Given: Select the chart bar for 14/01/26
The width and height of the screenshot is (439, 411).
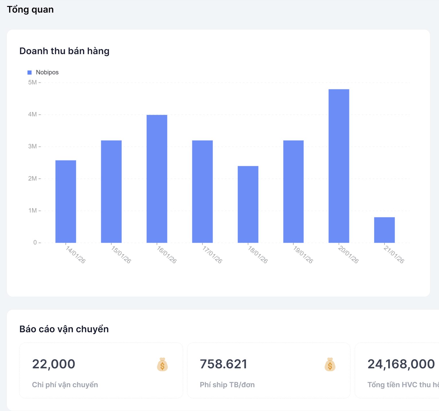Looking at the screenshot, I should (66, 201).
